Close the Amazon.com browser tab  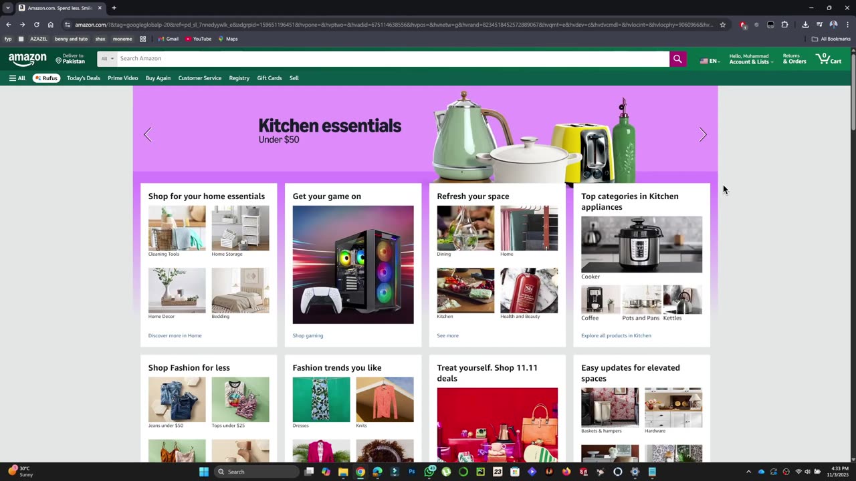point(100,8)
